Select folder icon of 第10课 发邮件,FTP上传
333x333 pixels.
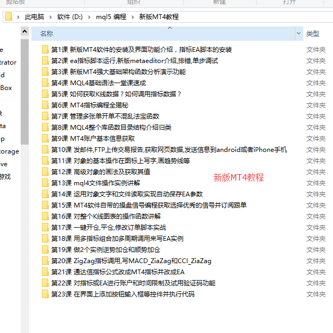45,149
